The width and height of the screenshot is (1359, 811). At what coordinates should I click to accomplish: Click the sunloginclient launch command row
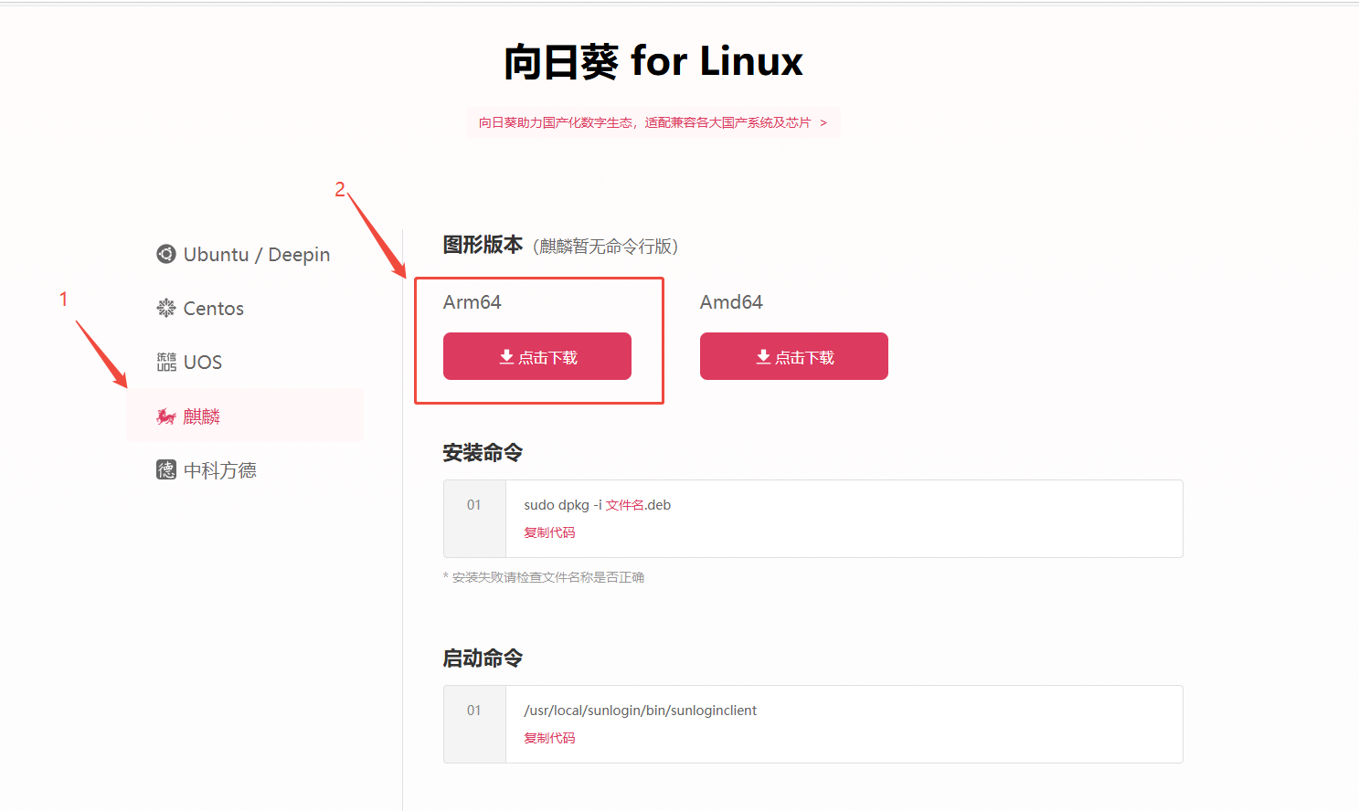pos(640,710)
